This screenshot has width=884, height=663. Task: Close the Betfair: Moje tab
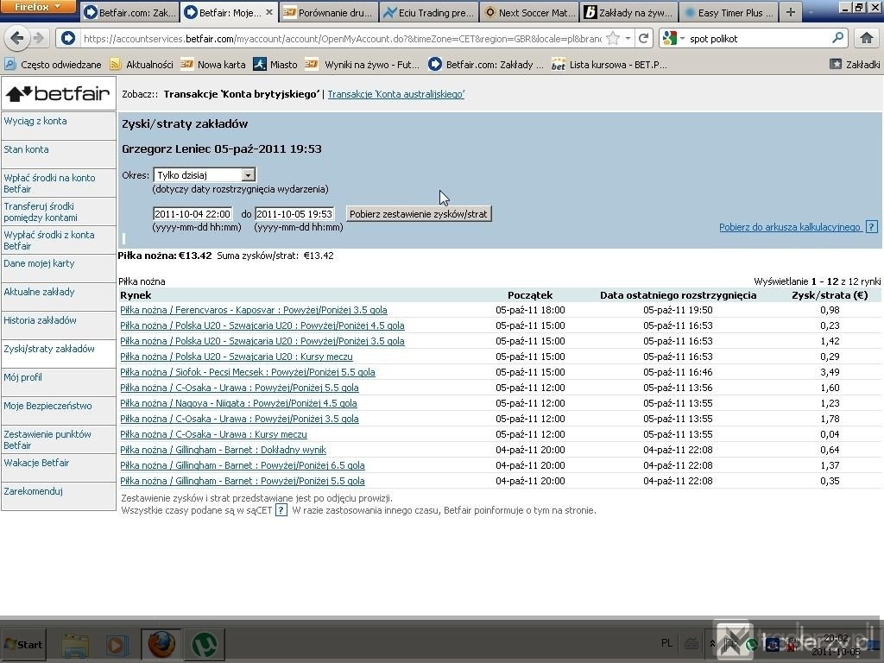tap(269, 12)
